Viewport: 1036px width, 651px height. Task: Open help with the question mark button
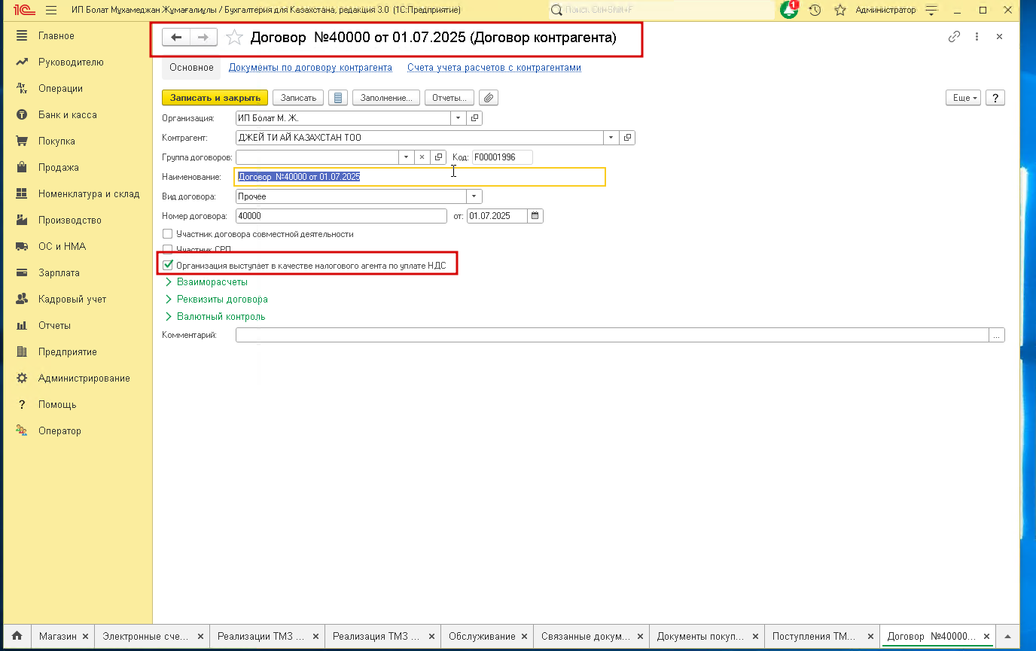point(995,98)
